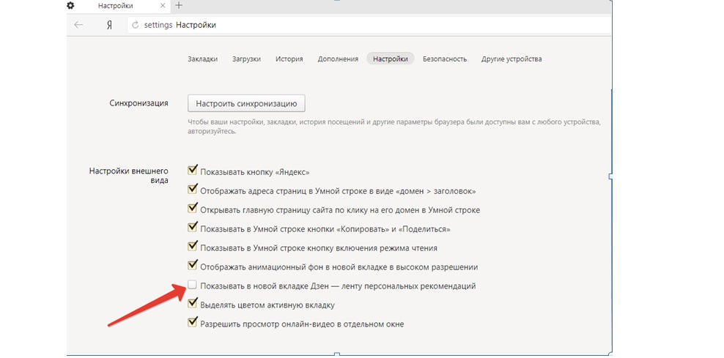Uncheck кнопки «Копировать» и «Поделиться» option
Viewport: 724px width, 358px height.
[x=193, y=228]
